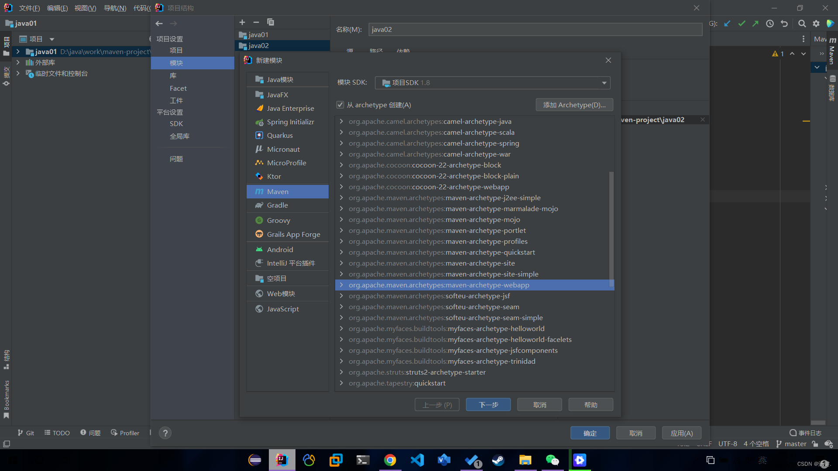Select java02 module in list
Screen dimensions: 838x471
tap(282, 45)
